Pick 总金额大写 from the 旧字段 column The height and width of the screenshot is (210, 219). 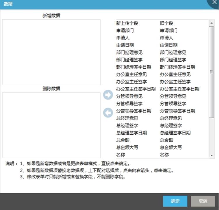click(171, 147)
